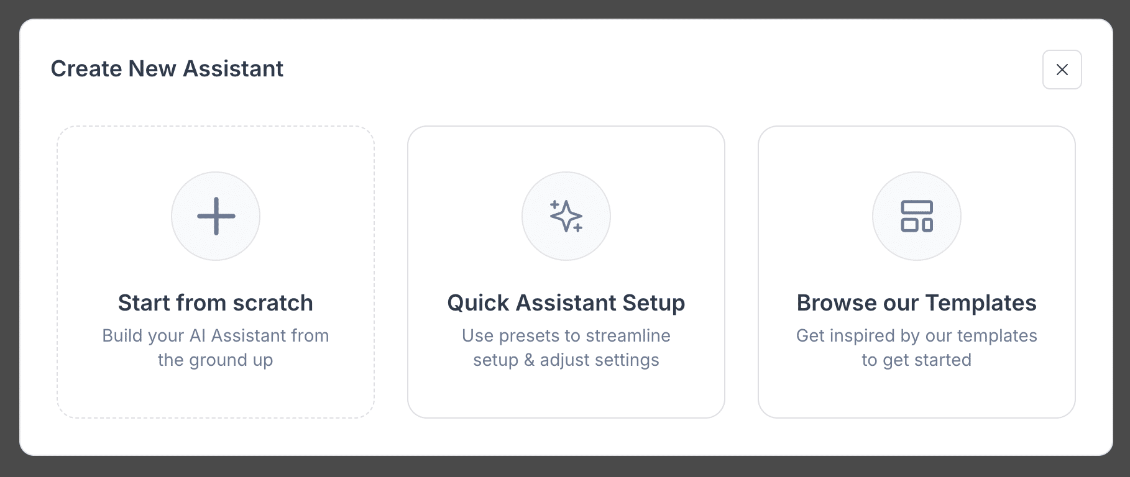Click 'the ground up' text line
Image resolution: width=1130 pixels, height=477 pixels.
[216, 360]
